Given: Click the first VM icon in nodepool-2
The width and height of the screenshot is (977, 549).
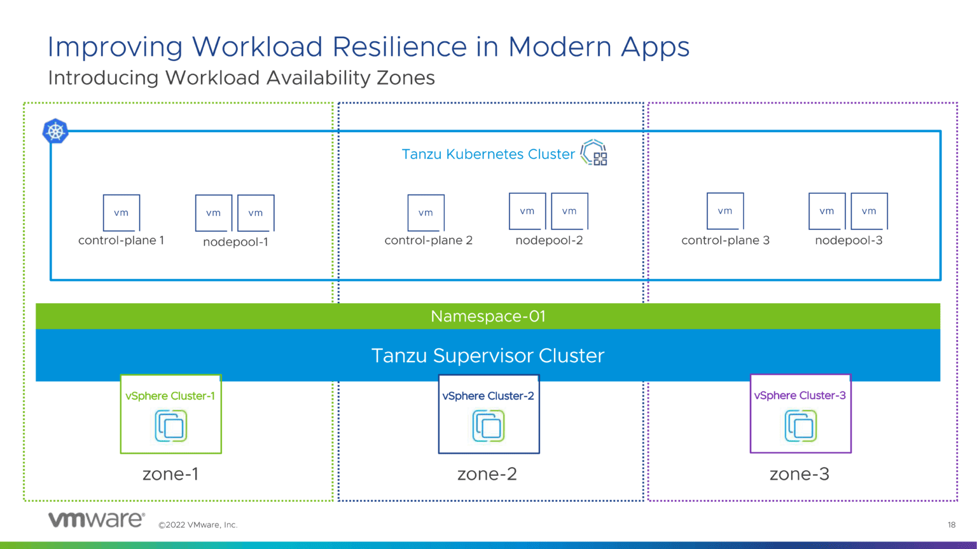Looking at the screenshot, I should pyautogui.click(x=527, y=210).
